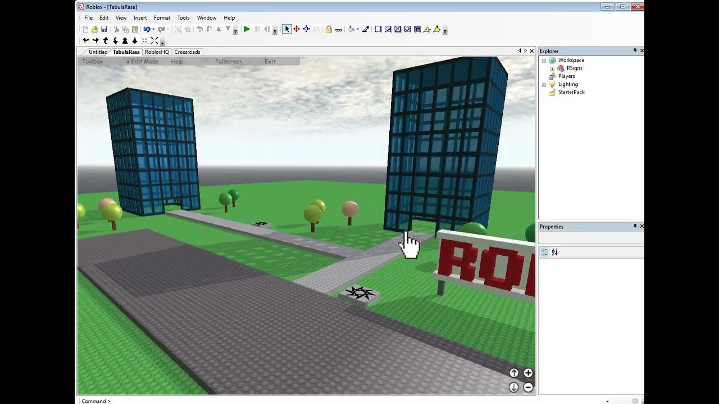Click the camera zoom out down-arrow icon
Viewport: 719px width, 404px height.
click(134, 41)
